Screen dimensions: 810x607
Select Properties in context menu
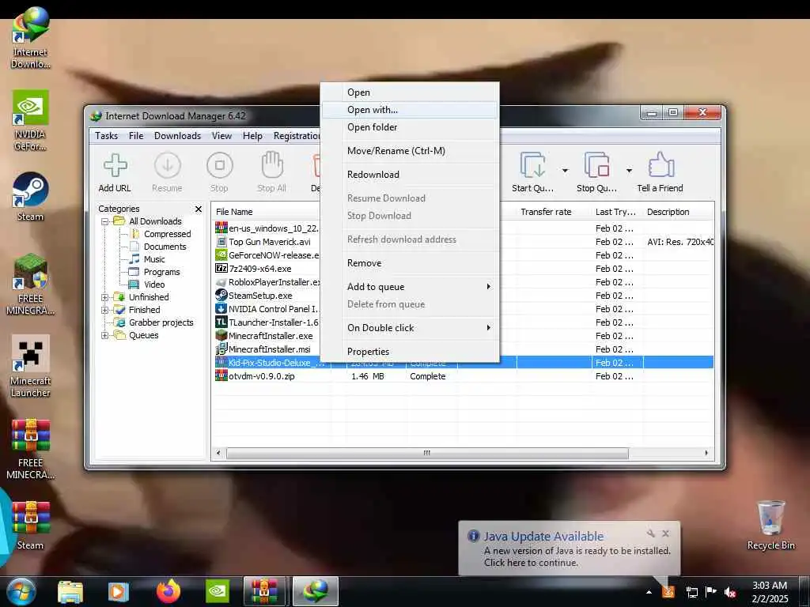(411, 352)
